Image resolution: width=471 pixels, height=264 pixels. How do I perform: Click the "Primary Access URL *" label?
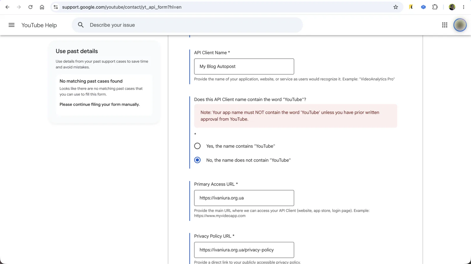coord(216,184)
